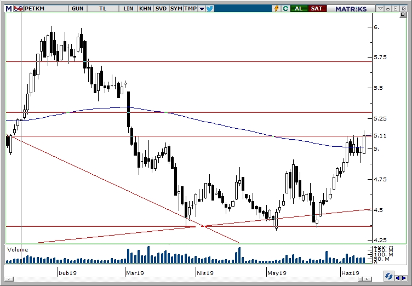Click the horizontal scrollbar right arrow
This screenshot has height=286, width=412.
pos(368,279)
